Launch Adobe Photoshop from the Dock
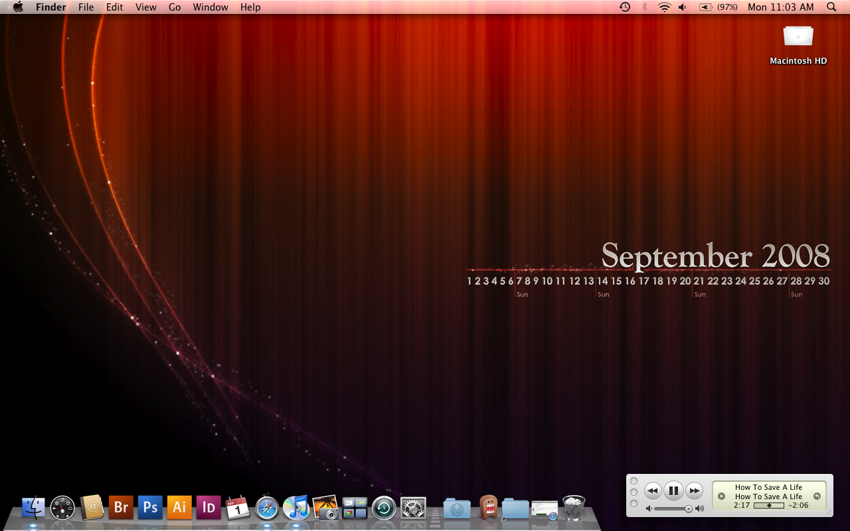The image size is (850, 531). (150, 508)
